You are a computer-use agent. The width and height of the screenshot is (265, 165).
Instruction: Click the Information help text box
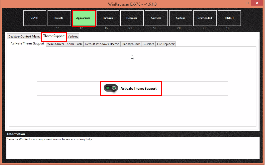tap(133, 148)
